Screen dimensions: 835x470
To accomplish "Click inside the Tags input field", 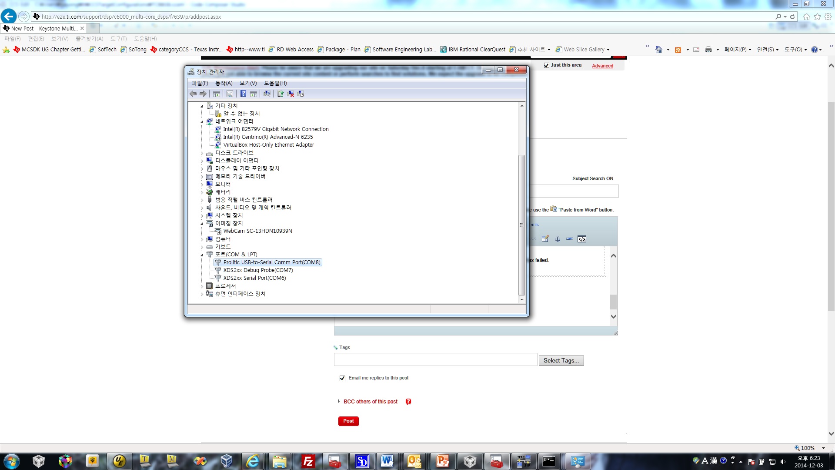I will 435,359.
